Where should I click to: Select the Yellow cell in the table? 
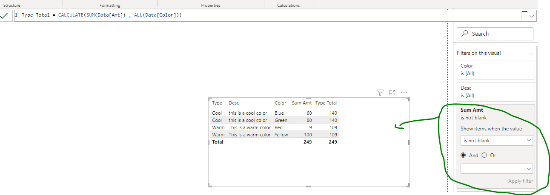pos(281,135)
